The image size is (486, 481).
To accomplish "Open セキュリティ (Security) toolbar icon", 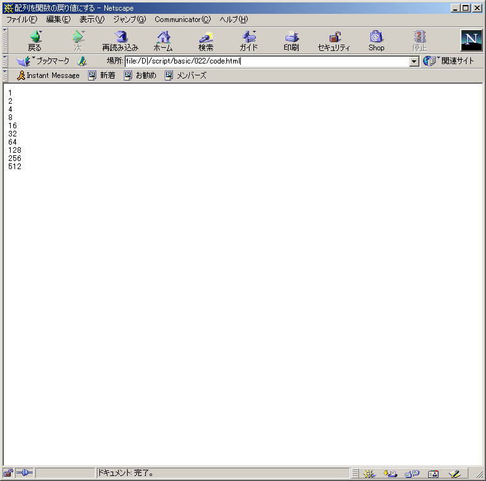I will (x=334, y=41).
